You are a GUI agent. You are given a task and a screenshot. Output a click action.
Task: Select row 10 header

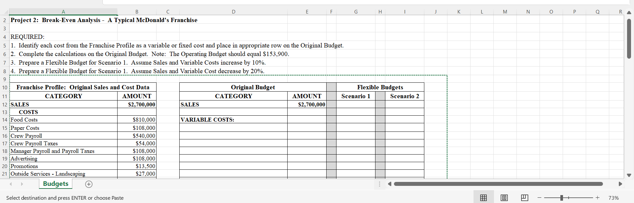pos(5,87)
